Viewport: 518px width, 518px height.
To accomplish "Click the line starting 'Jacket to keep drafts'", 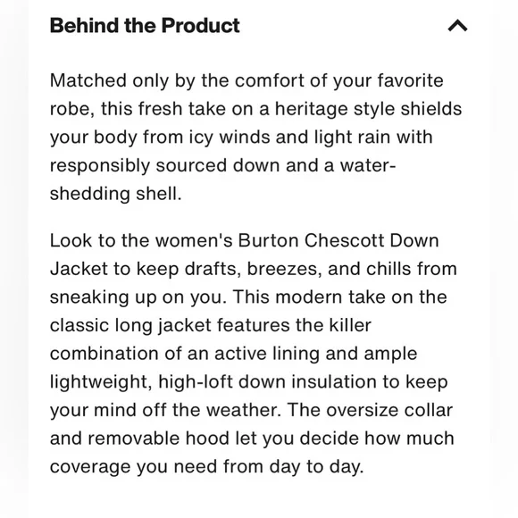I will pyautogui.click(x=254, y=269).
